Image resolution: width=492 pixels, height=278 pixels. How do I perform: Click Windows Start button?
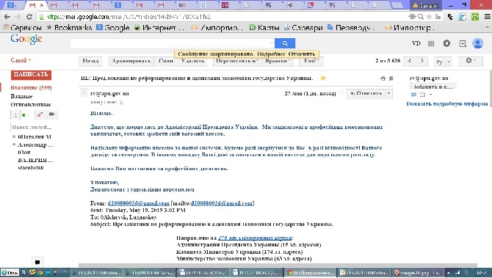10,273
